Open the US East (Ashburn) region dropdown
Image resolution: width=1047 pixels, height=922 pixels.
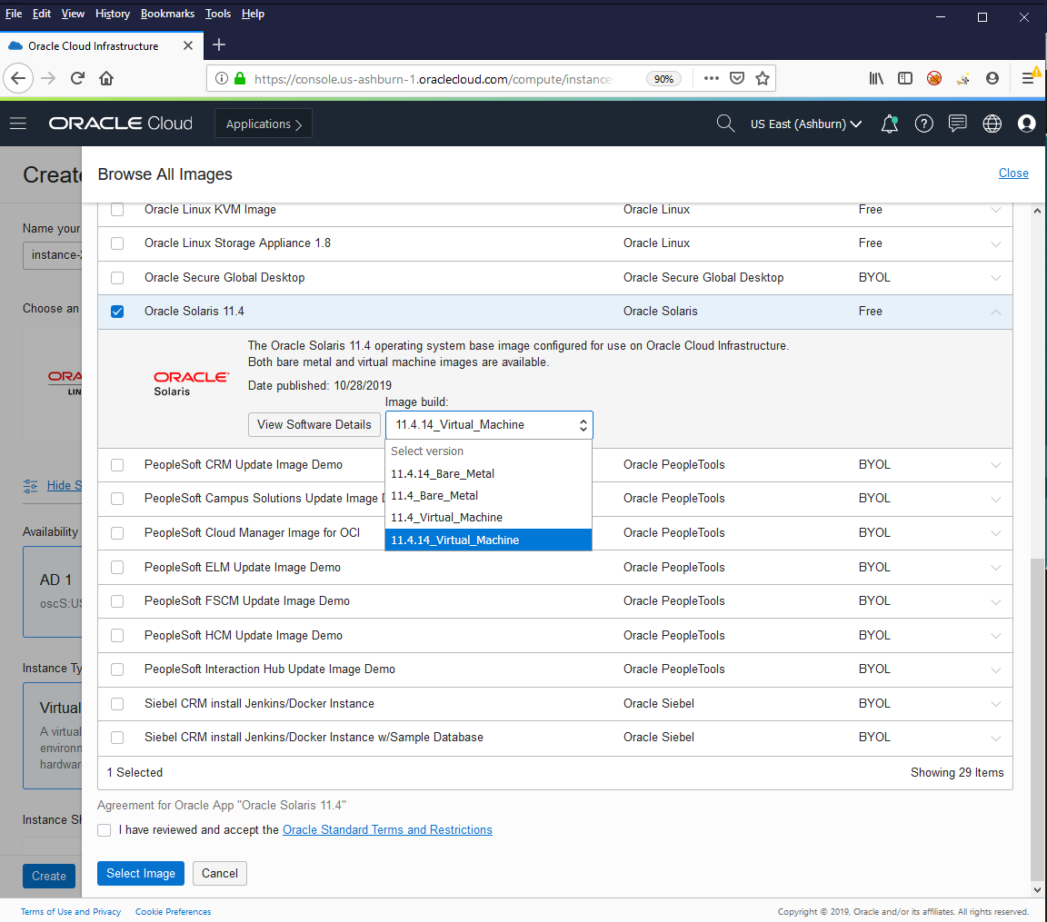[x=805, y=124]
